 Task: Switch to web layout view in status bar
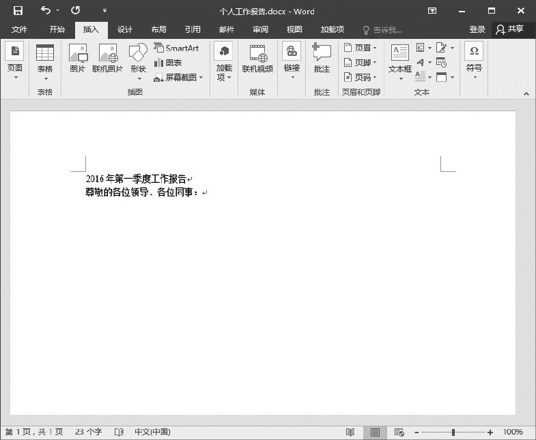click(x=399, y=432)
